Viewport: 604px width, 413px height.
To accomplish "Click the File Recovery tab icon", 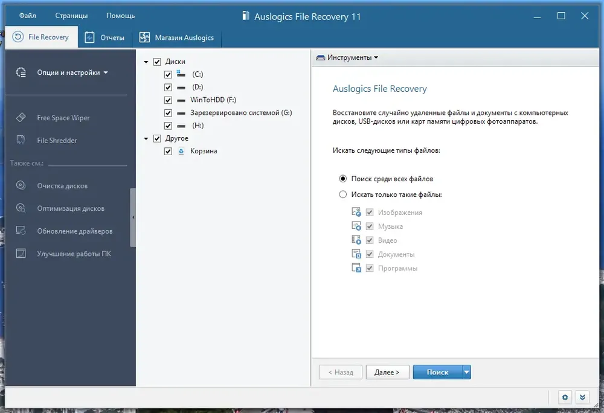I will 18,37.
